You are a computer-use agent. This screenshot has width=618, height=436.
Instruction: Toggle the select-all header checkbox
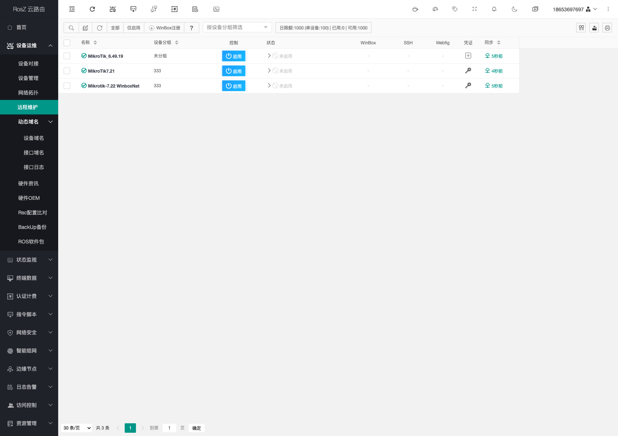[67, 43]
